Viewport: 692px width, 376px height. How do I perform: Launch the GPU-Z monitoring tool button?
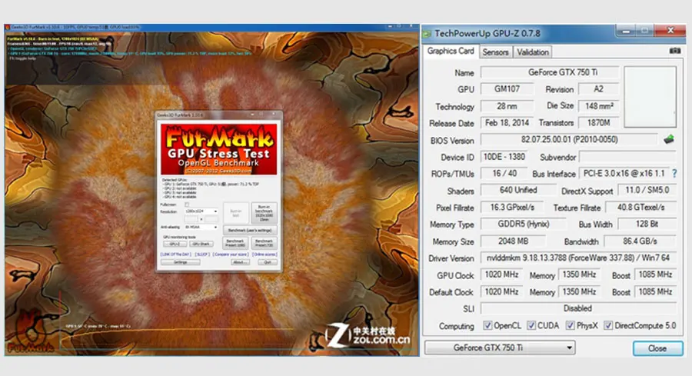pos(175,244)
